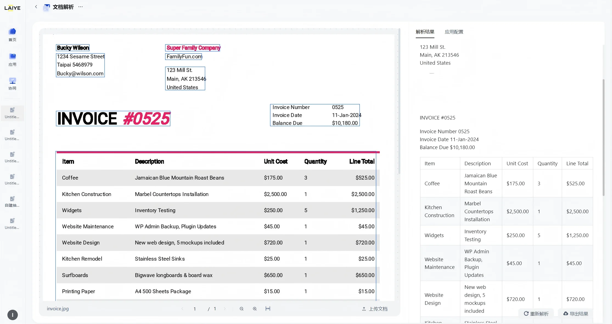This screenshot has height=324, width=612.
Task: Open the more options ellipsis menu
Action: (x=80, y=7)
